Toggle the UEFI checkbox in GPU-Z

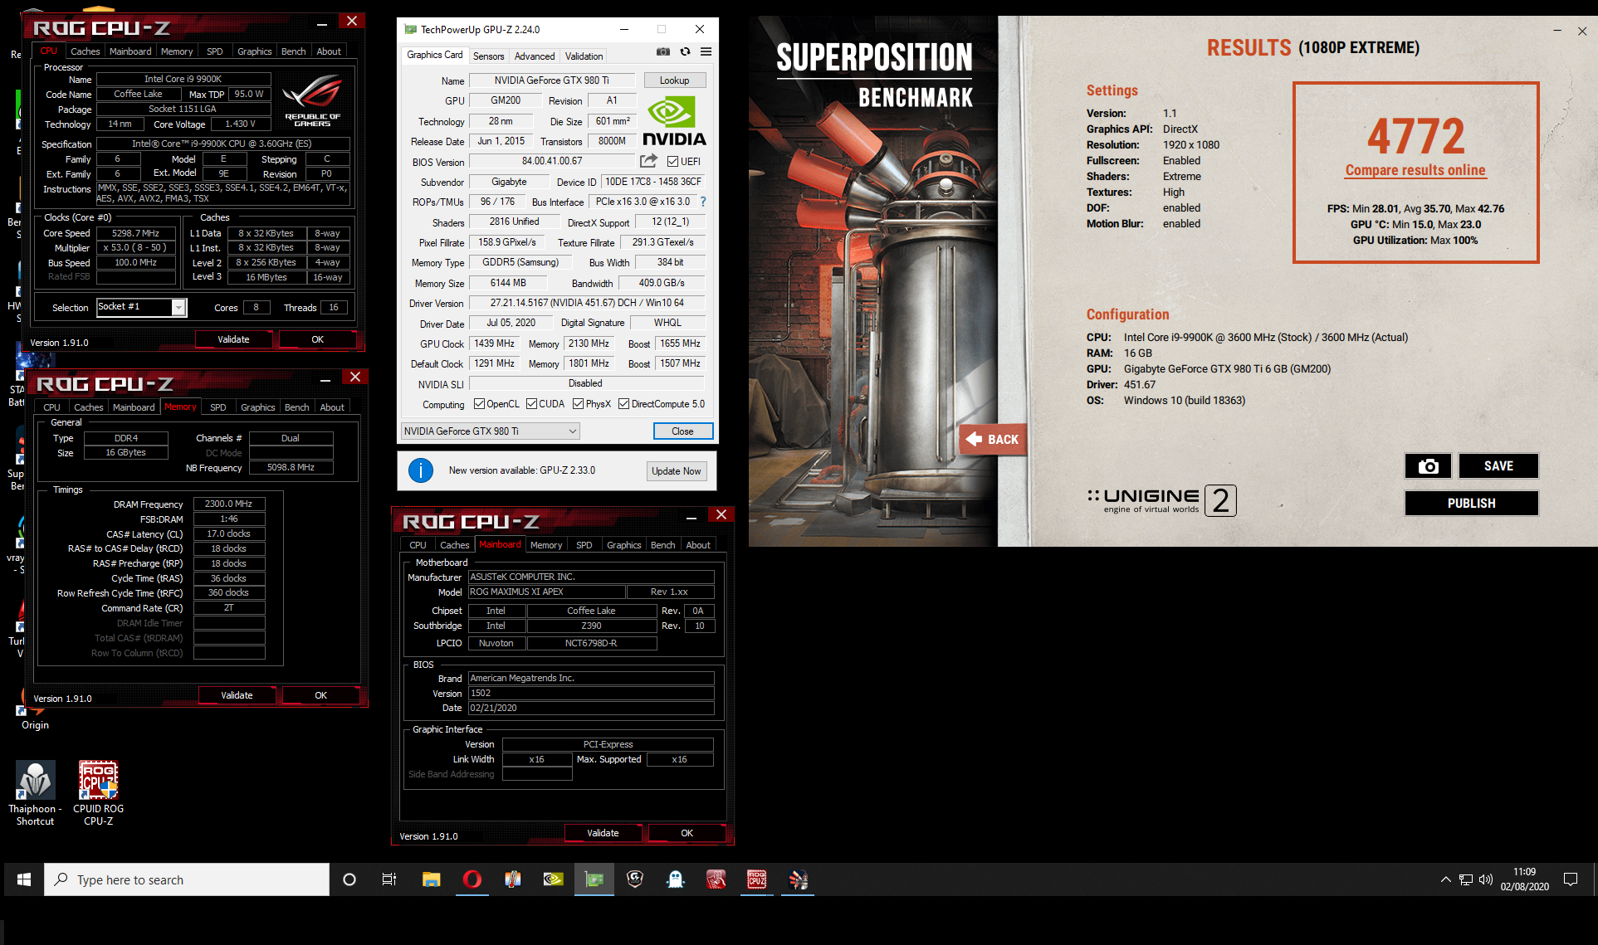pos(672,162)
